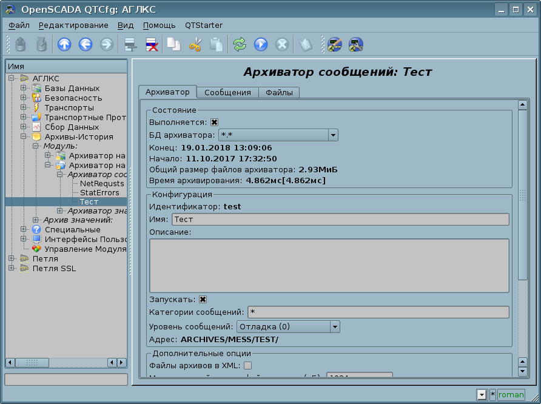The width and height of the screenshot is (541, 404).
Task: Click the first QTStarter module icon with the key
Action: point(334,44)
